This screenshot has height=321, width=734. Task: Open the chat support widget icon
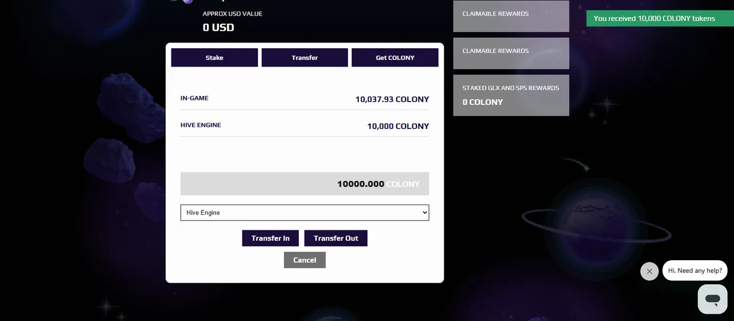713,299
